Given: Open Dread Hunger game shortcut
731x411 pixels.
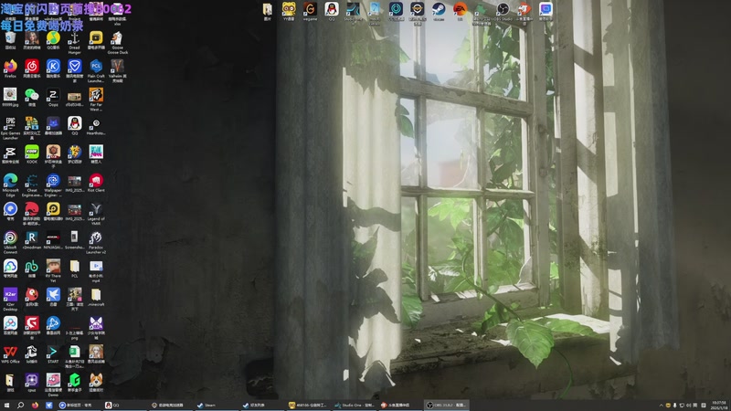Looking at the screenshot, I should [75, 42].
